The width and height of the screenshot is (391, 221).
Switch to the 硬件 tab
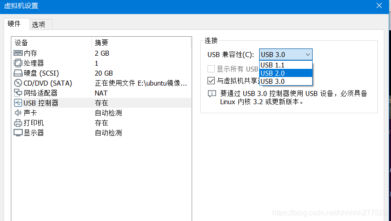point(17,24)
